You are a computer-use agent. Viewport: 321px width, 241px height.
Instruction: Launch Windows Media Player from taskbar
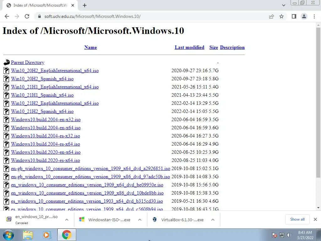[47, 235]
